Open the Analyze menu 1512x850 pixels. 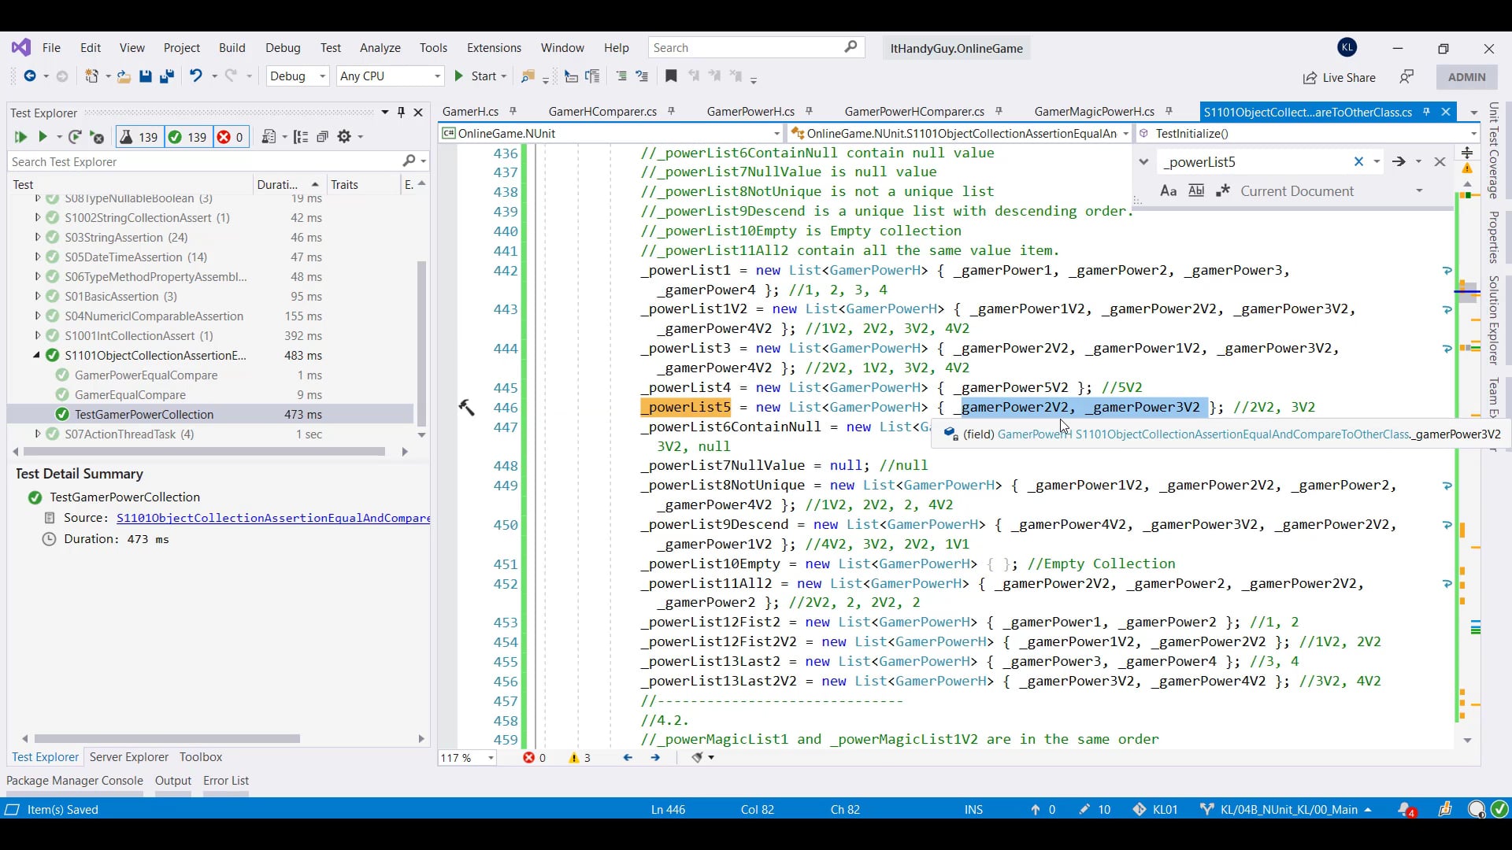coord(380,48)
